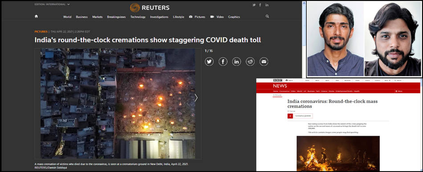Open Breakingviews in Reuters nav
The image size is (423, 172).
pos(116,17)
